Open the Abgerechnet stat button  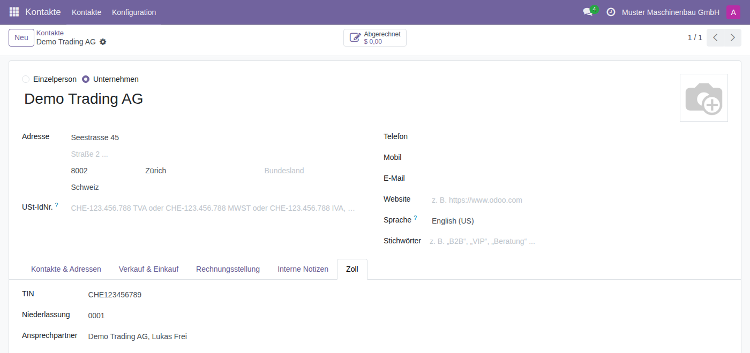[x=375, y=37]
